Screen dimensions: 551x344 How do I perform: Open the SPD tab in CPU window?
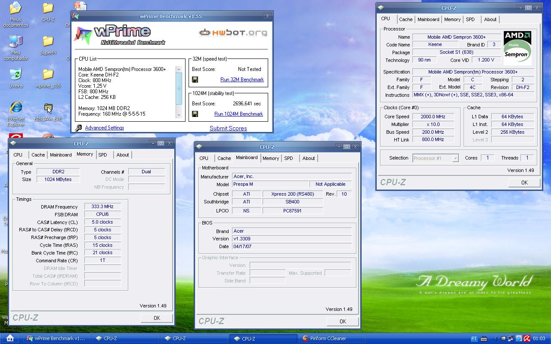pyautogui.click(x=470, y=19)
